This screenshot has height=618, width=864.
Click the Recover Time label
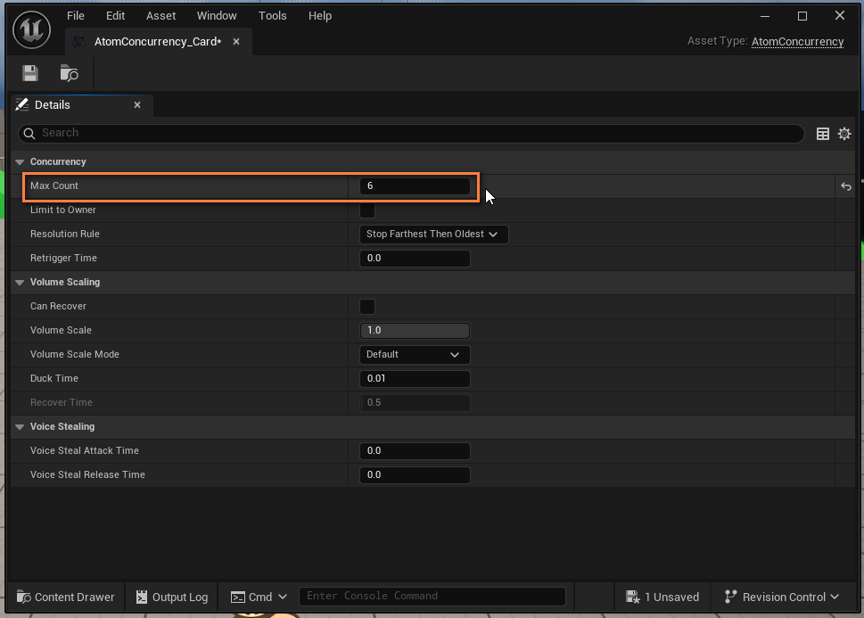(x=62, y=402)
